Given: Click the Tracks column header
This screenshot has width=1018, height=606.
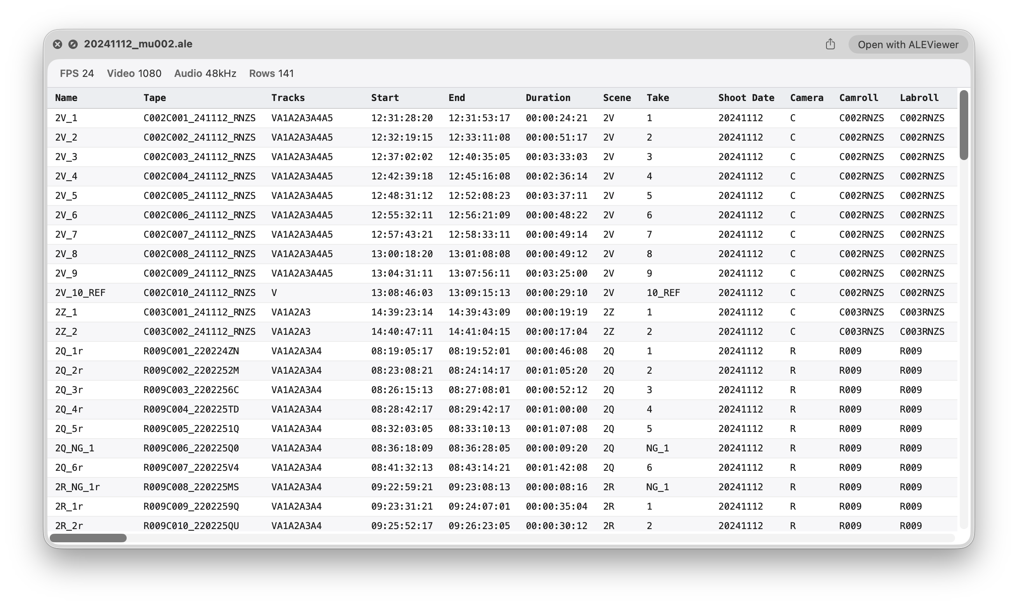Looking at the screenshot, I should [288, 98].
